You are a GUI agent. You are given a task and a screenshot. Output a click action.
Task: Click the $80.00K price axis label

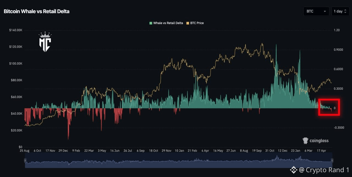click(16, 80)
